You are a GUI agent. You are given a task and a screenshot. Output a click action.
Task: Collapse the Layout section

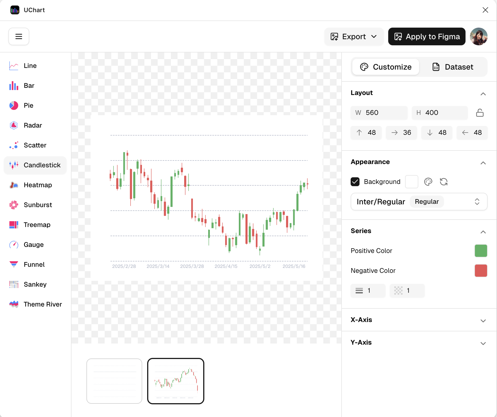coord(483,94)
